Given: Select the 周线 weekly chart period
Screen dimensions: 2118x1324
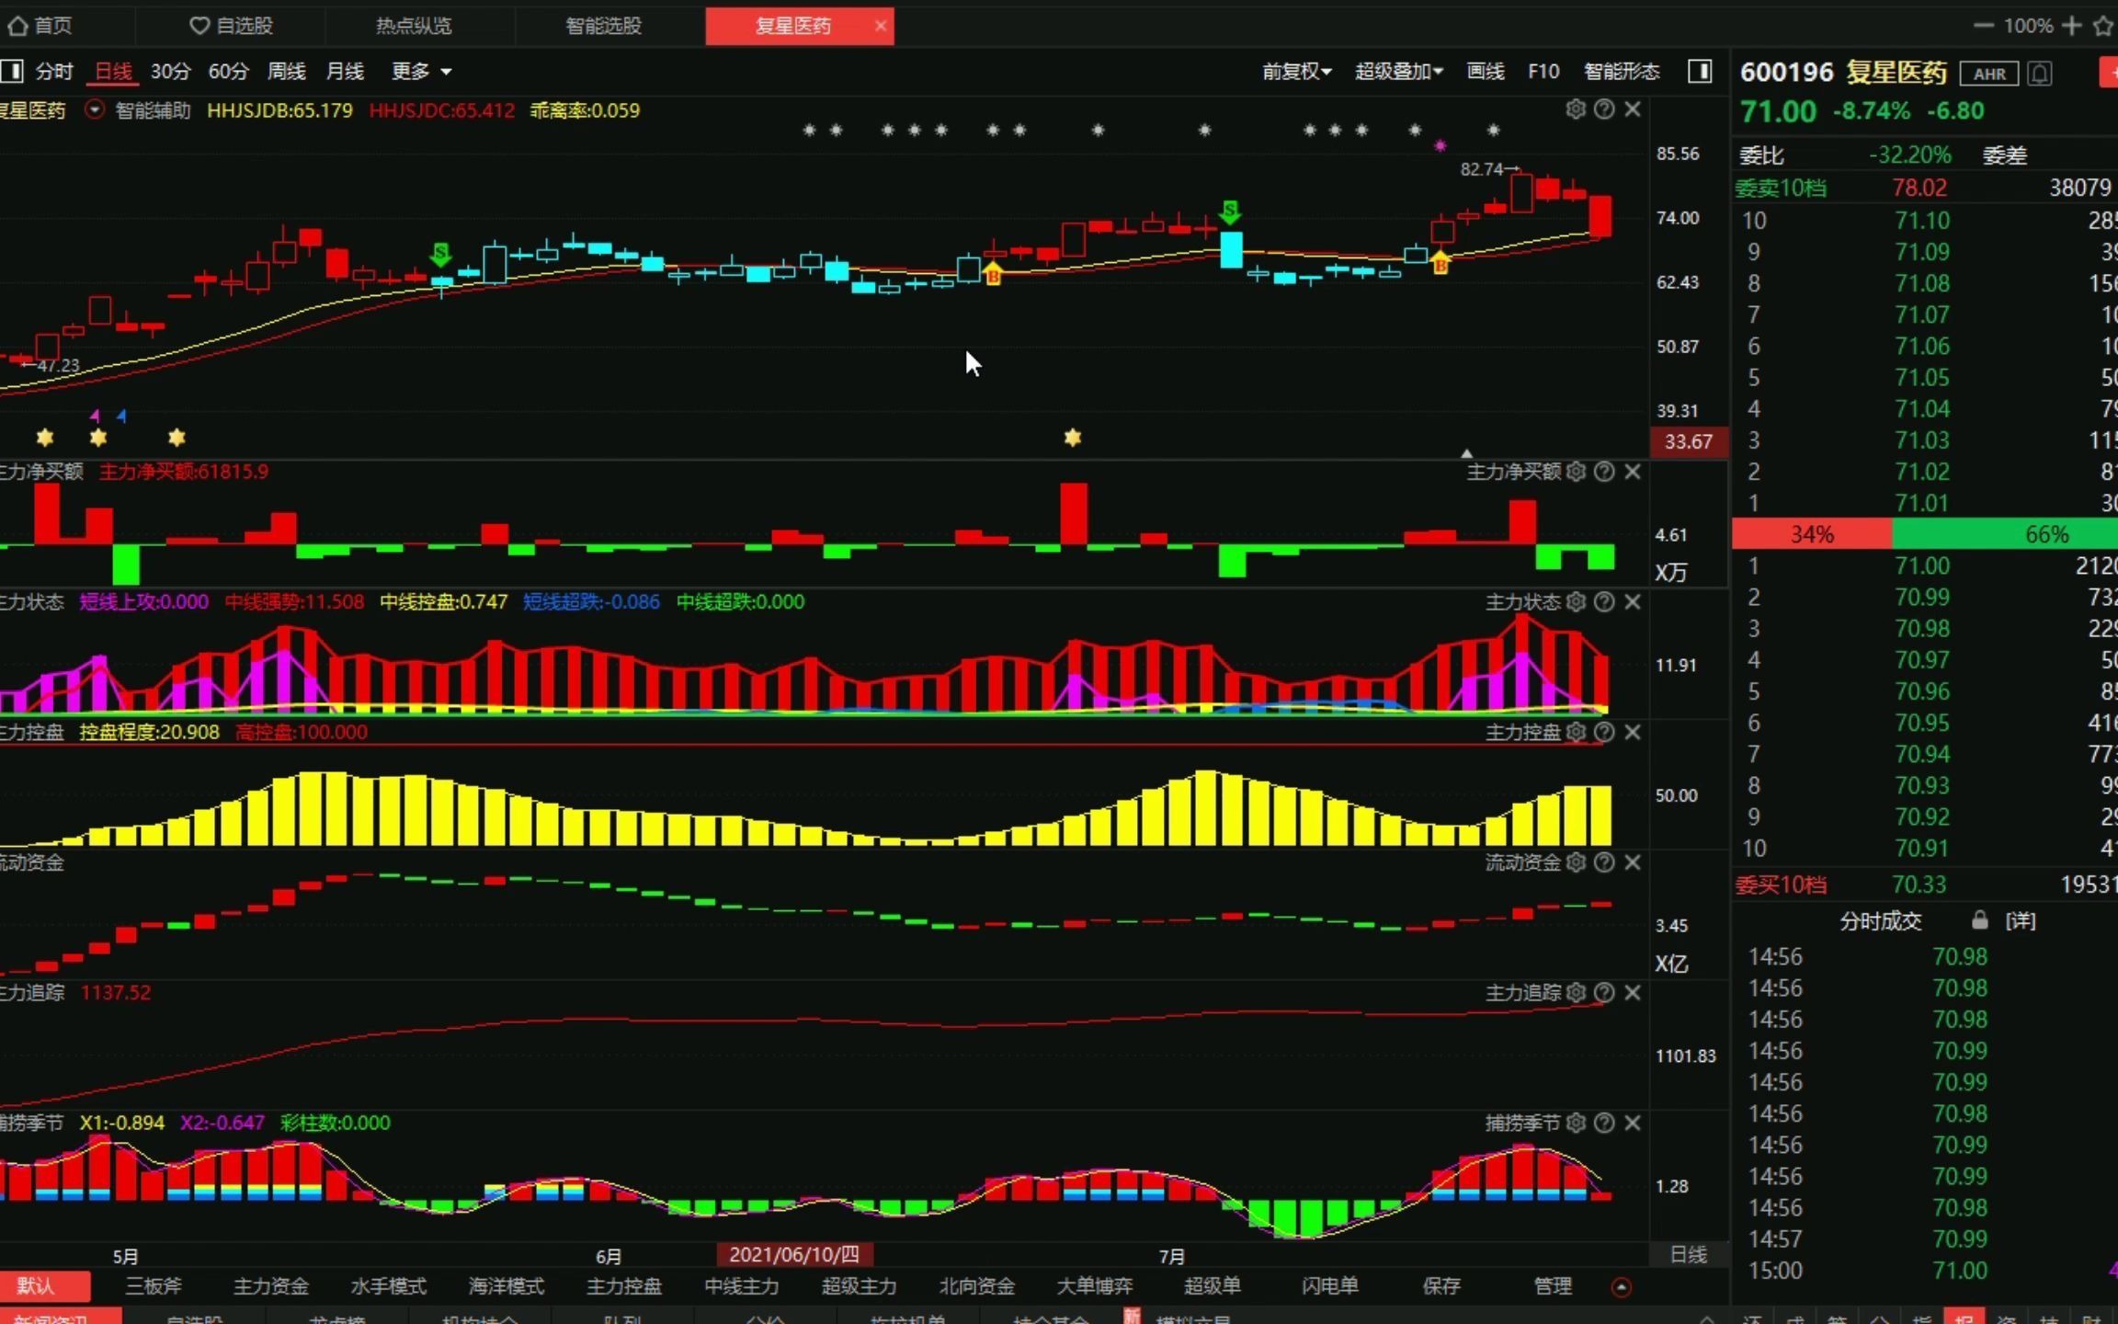Looking at the screenshot, I should [286, 71].
